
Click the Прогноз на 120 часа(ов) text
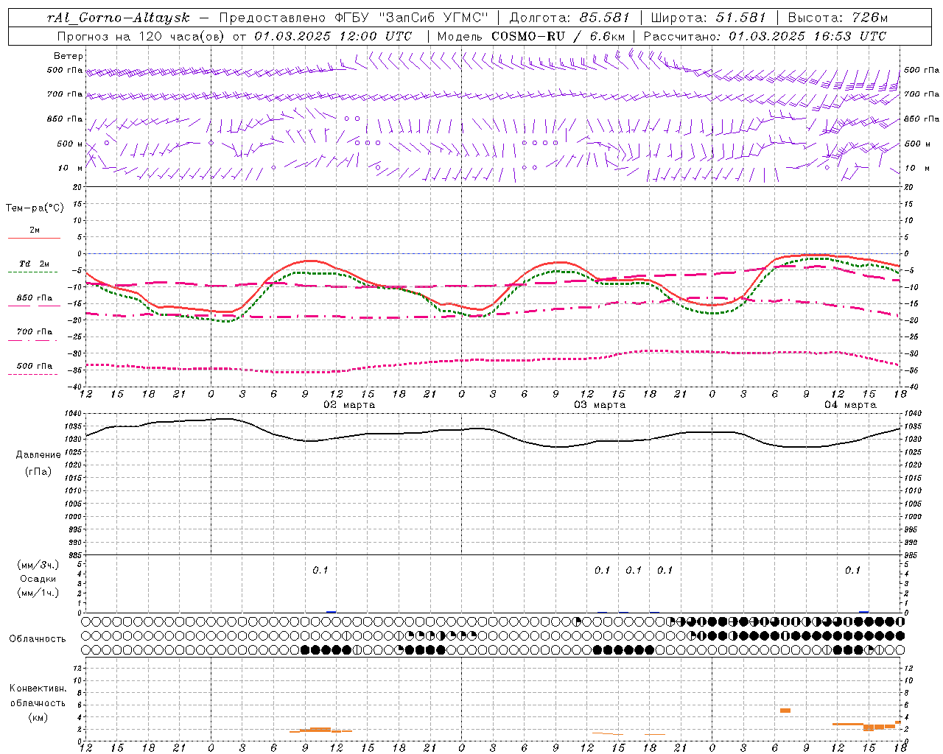[141, 36]
